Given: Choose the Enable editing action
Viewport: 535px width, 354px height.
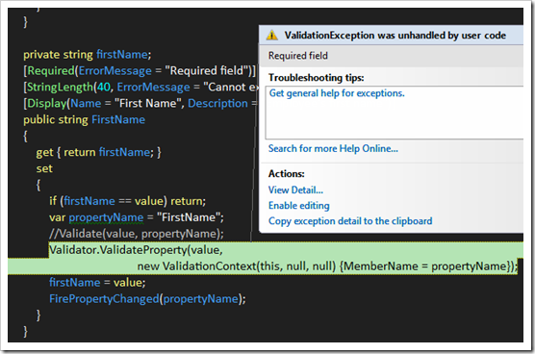Looking at the screenshot, I should pyautogui.click(x=299, y=206).
